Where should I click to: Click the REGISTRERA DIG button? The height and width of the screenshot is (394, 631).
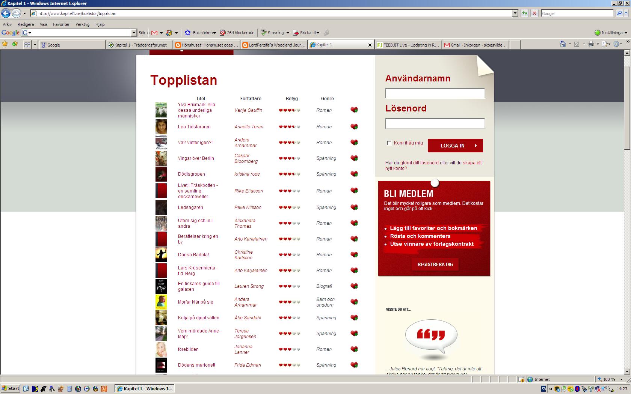pos(435,265)
